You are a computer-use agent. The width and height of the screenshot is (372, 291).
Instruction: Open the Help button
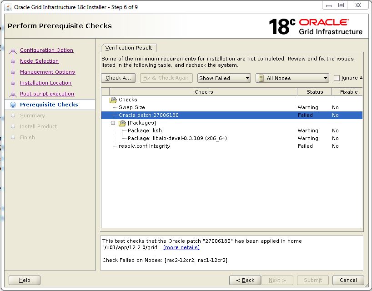click(x=25, y=280)
